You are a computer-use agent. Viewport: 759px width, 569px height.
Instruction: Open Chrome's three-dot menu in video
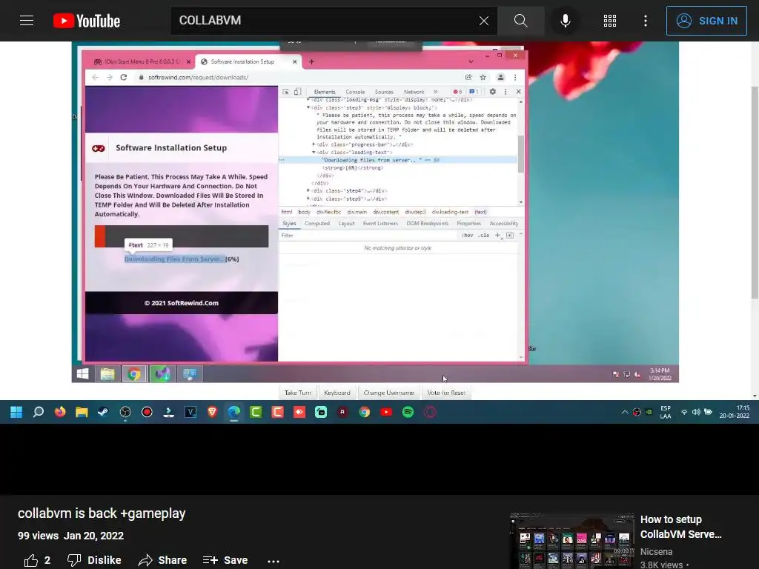click(x=515, y=77)
